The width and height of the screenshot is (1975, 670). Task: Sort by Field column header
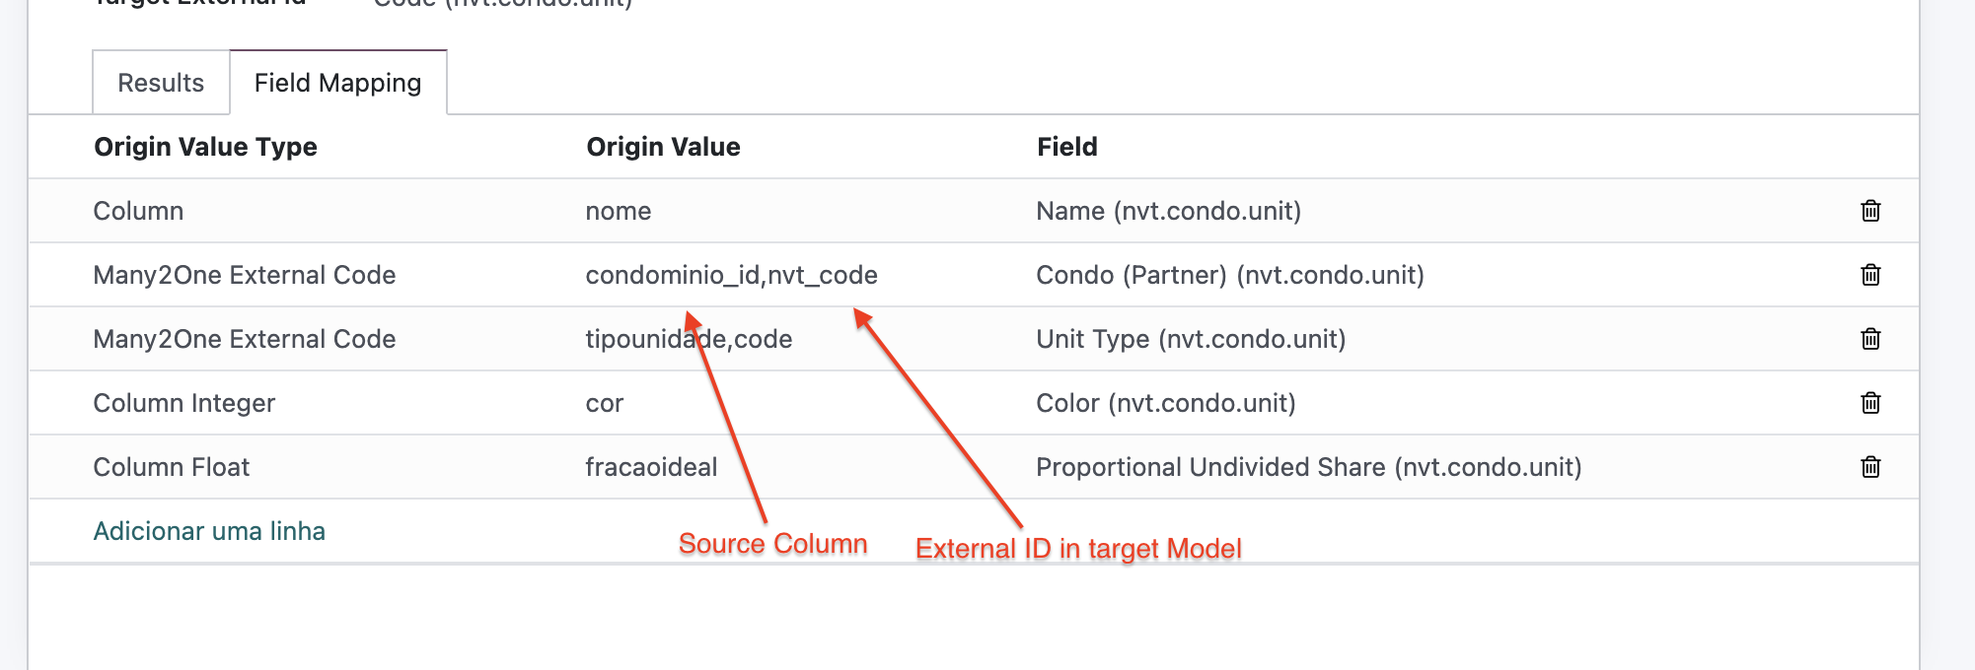coord(1066,147)
